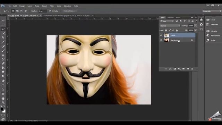Click Create new group folder icon
The image size is (222, 125).
pyautogui.click(x=183, y=69)
